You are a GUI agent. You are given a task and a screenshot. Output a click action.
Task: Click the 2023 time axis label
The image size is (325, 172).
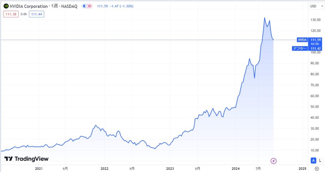[x=170, y=169]
